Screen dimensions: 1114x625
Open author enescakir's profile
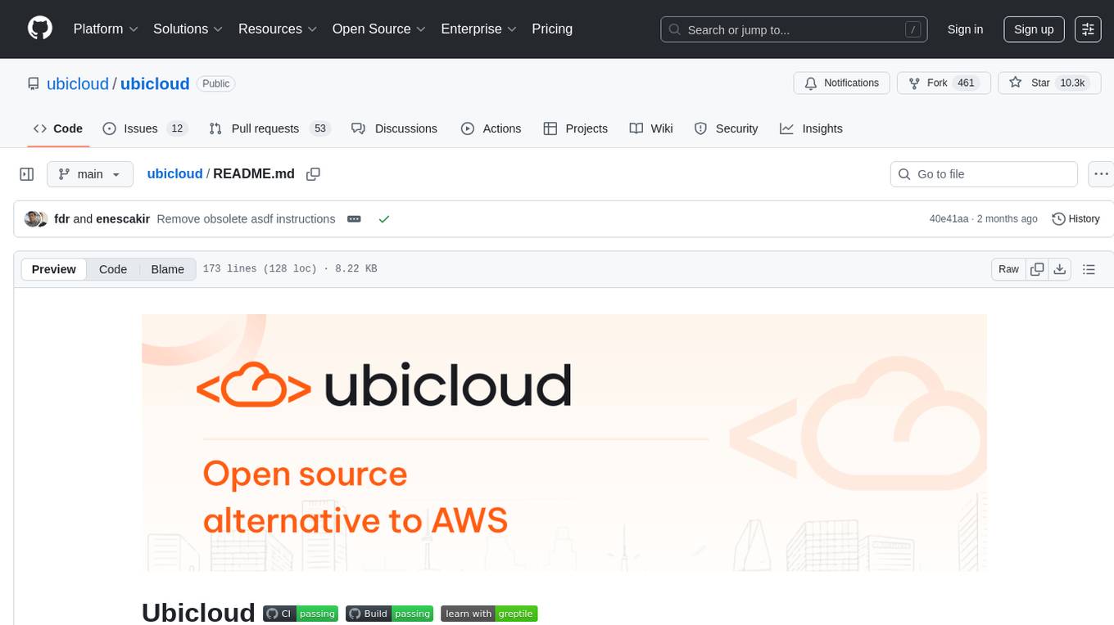tap(123, 218)
